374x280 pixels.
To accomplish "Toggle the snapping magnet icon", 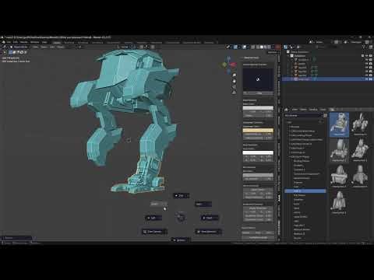I will (x=142, y=47).
